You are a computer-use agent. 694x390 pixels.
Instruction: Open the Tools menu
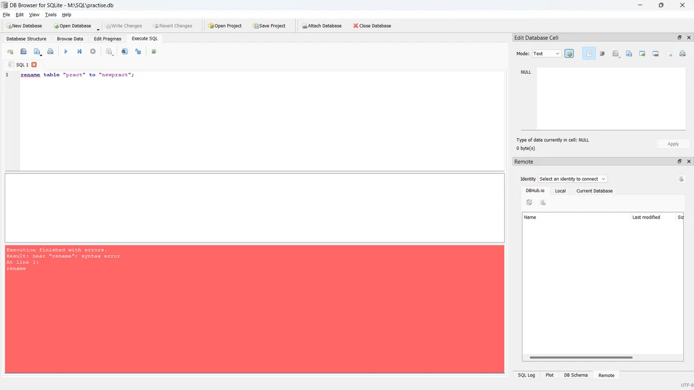pyautogui.click(x=50, y=15)
